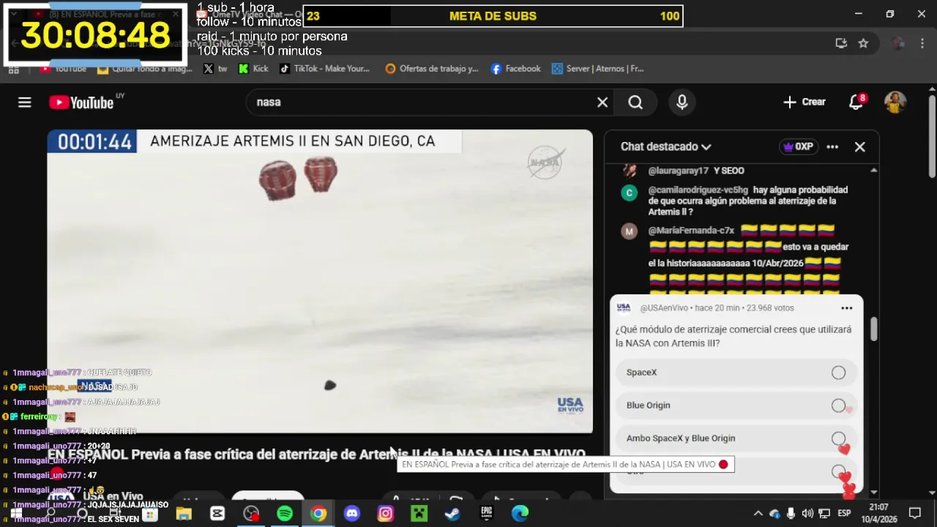Click the video title text
937x527 pixels.
pyautogui.click(x=316, y=455)
